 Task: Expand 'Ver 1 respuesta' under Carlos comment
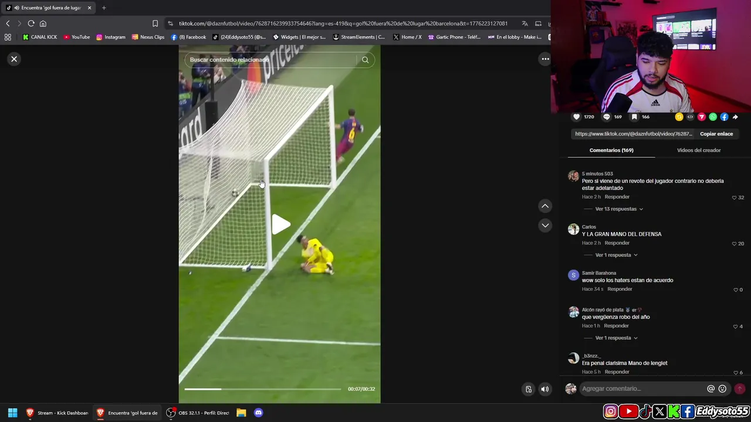[616, 255]
